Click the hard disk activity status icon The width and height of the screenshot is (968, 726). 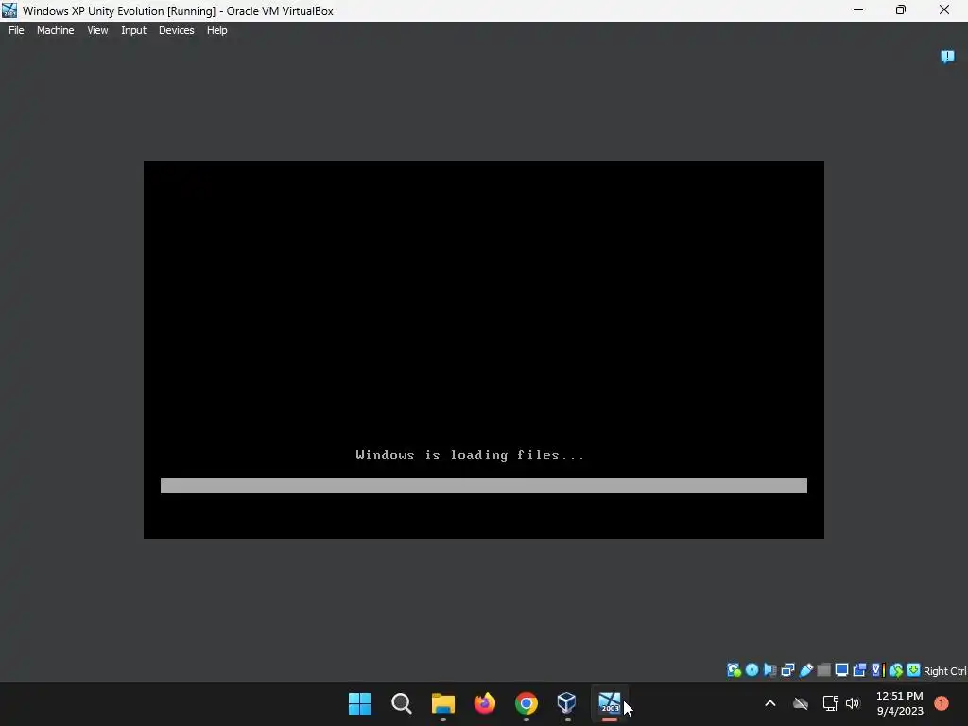pos(734,670)
